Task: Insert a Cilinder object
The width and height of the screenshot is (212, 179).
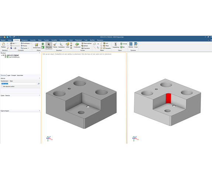Action: [124, 44]
